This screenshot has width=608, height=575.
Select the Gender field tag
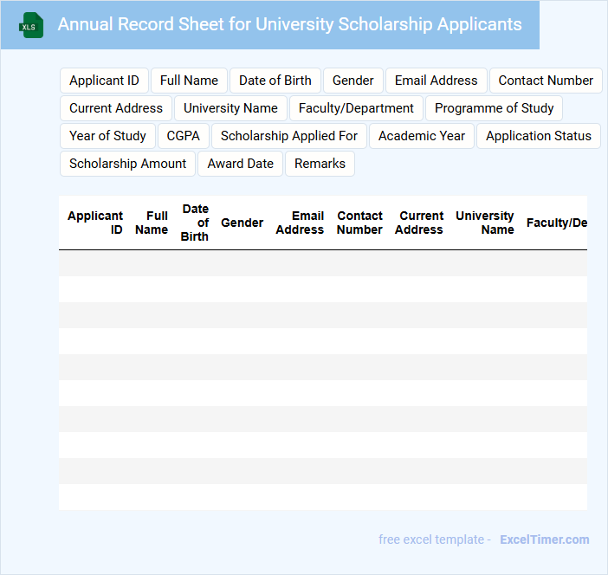[x=353, y=81]
